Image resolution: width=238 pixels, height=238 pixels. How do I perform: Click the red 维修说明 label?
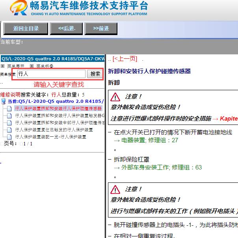pos(10,95)
